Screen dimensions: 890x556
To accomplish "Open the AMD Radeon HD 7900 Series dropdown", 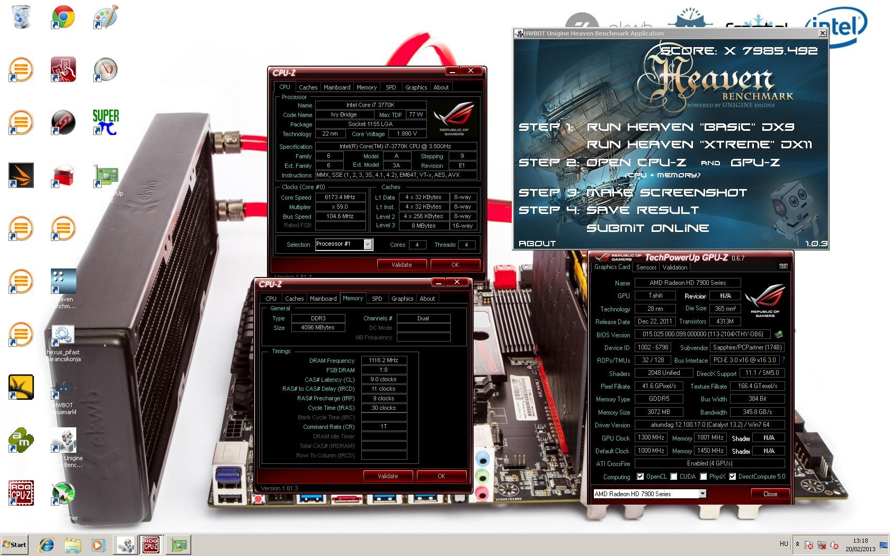I will click(702, 494).
